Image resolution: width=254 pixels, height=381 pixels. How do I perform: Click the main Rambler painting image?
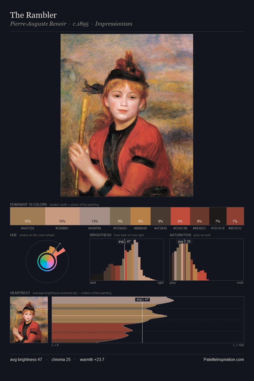click(x=127, y=115)
